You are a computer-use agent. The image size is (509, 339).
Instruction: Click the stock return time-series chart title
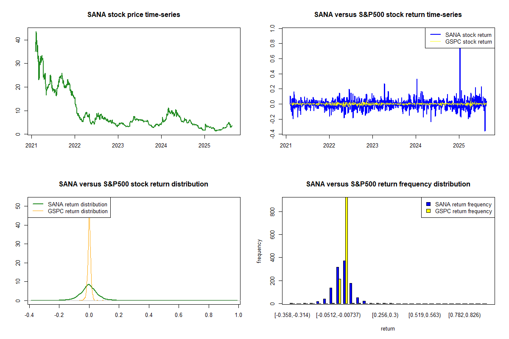(388, 15)
